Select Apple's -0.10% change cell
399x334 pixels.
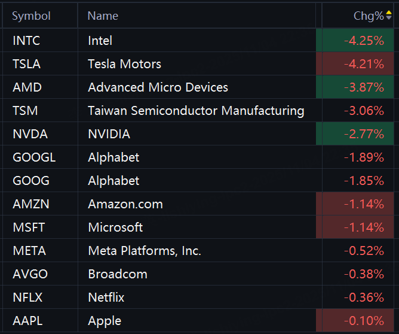point(363,321)
